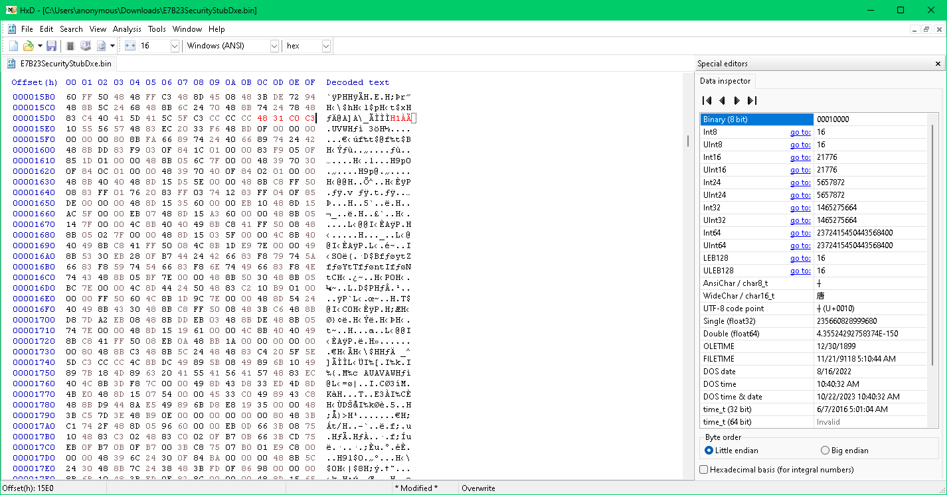Expand the disk image dropdown arrow
This screenshot has height=495, width=947.
[x=112, y=46]
